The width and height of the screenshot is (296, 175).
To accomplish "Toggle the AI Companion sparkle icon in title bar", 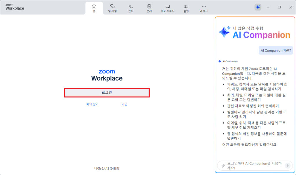I will pyautogui.click(x=258, y=7).
